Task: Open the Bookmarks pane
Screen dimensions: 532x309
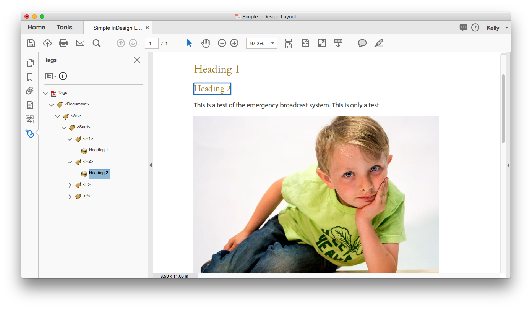Action: pyautogui.click(x=30, y=77)
